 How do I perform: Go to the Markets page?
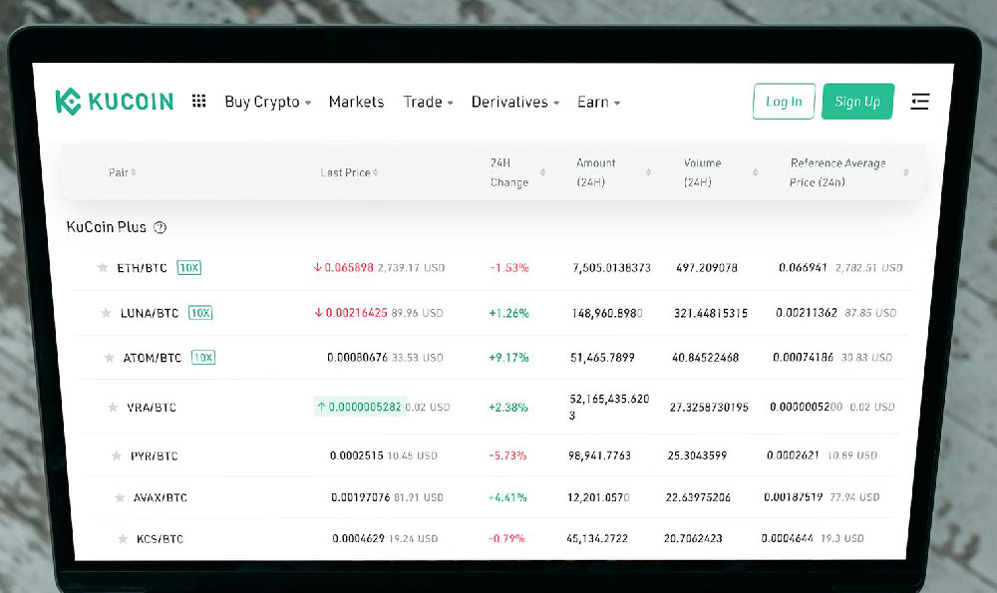(356, 102)
